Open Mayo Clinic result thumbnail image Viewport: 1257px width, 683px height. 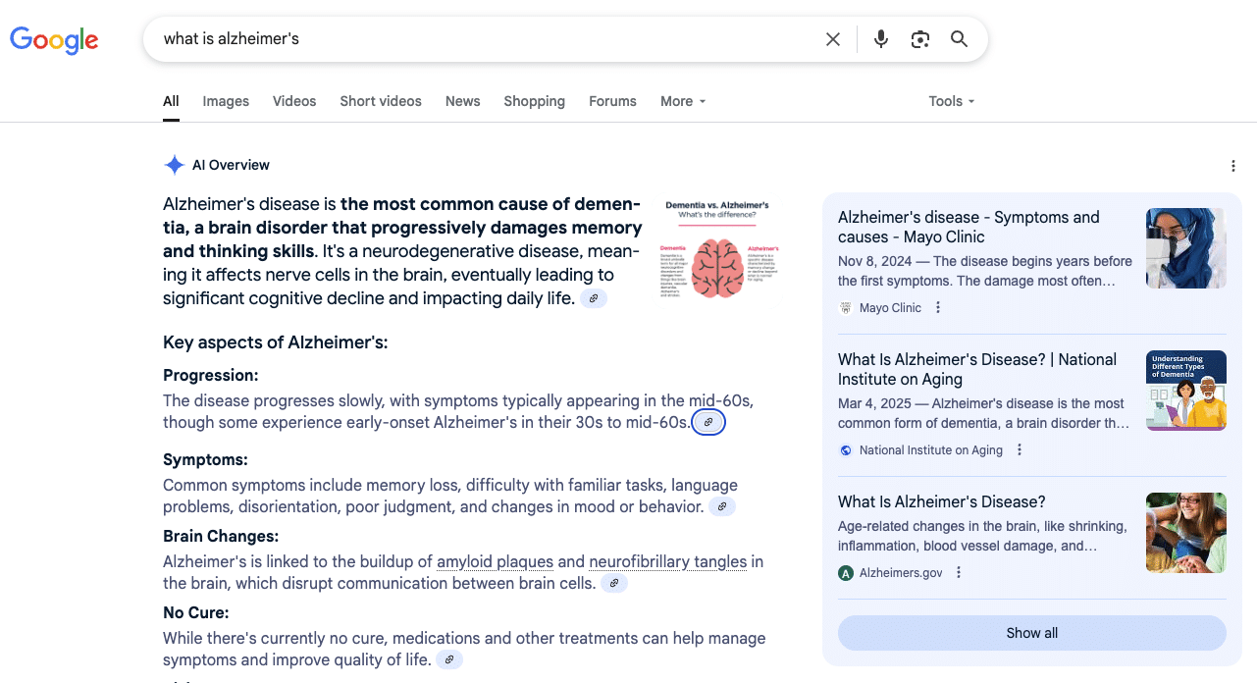[x=1186, y=248]
